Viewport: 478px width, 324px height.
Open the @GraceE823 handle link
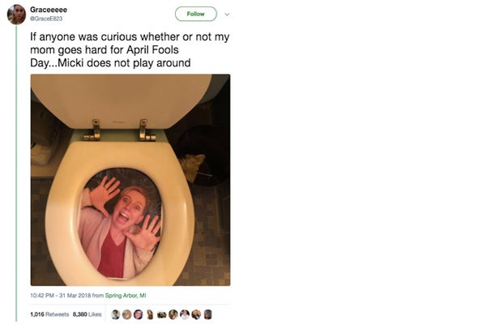46,19
